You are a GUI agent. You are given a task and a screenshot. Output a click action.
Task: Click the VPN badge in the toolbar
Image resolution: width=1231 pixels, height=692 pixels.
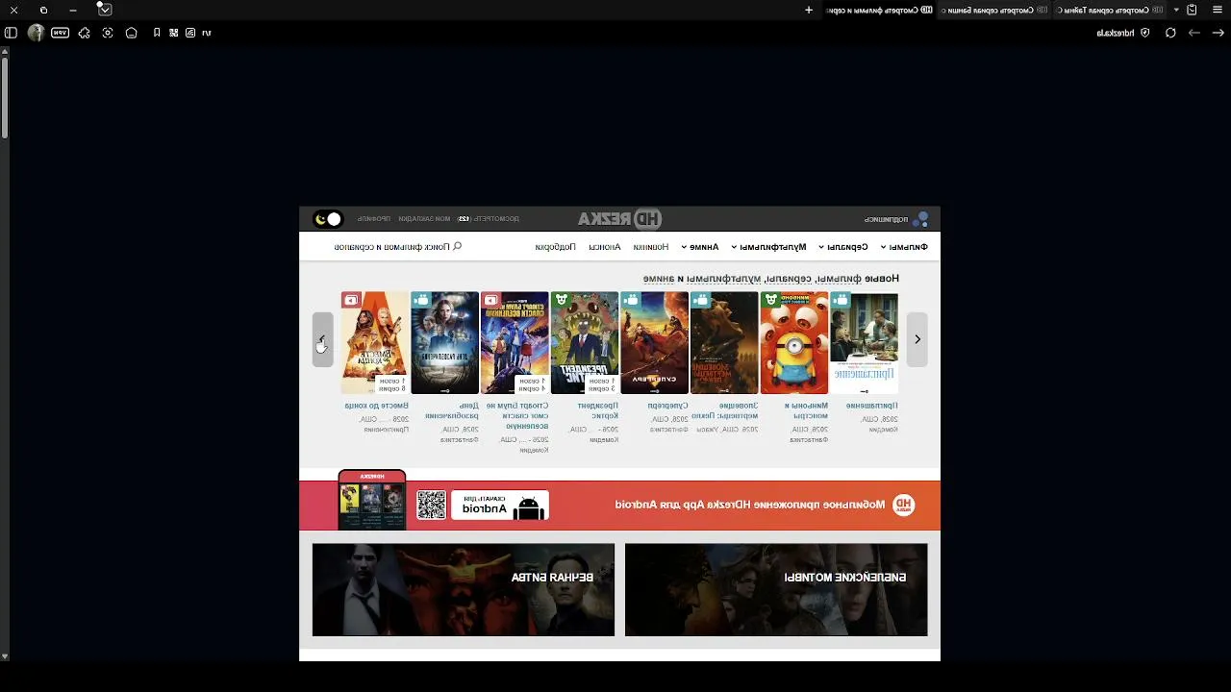pyautogui.click(x=60, y=33)
